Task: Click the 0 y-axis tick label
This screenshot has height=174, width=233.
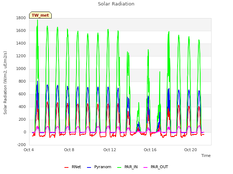Action: [25, 132]
